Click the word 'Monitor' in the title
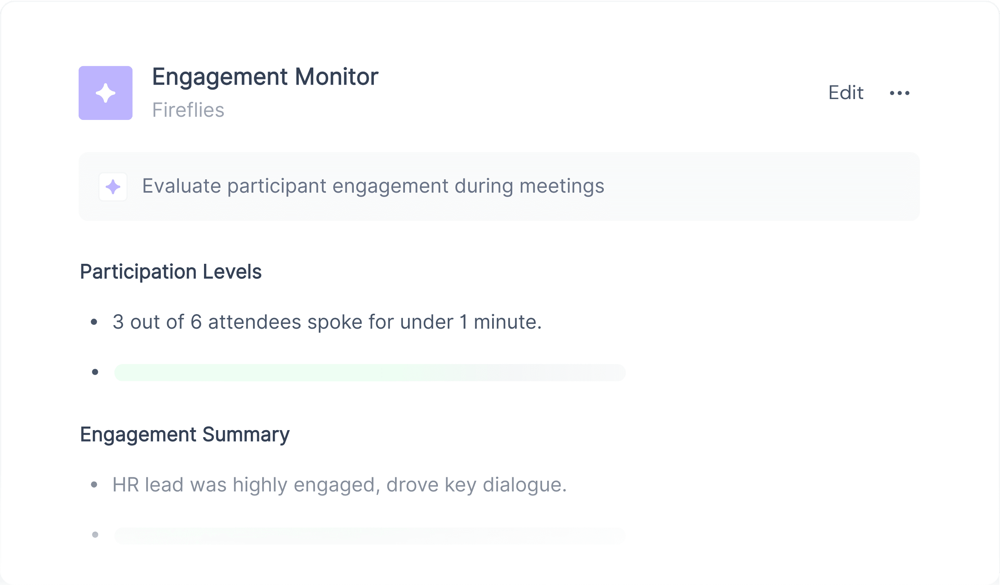 336,77
